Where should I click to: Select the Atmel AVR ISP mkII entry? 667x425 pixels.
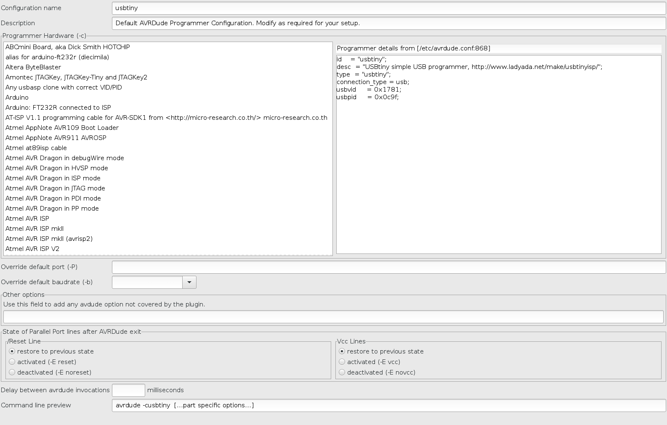tap(168, 229)
